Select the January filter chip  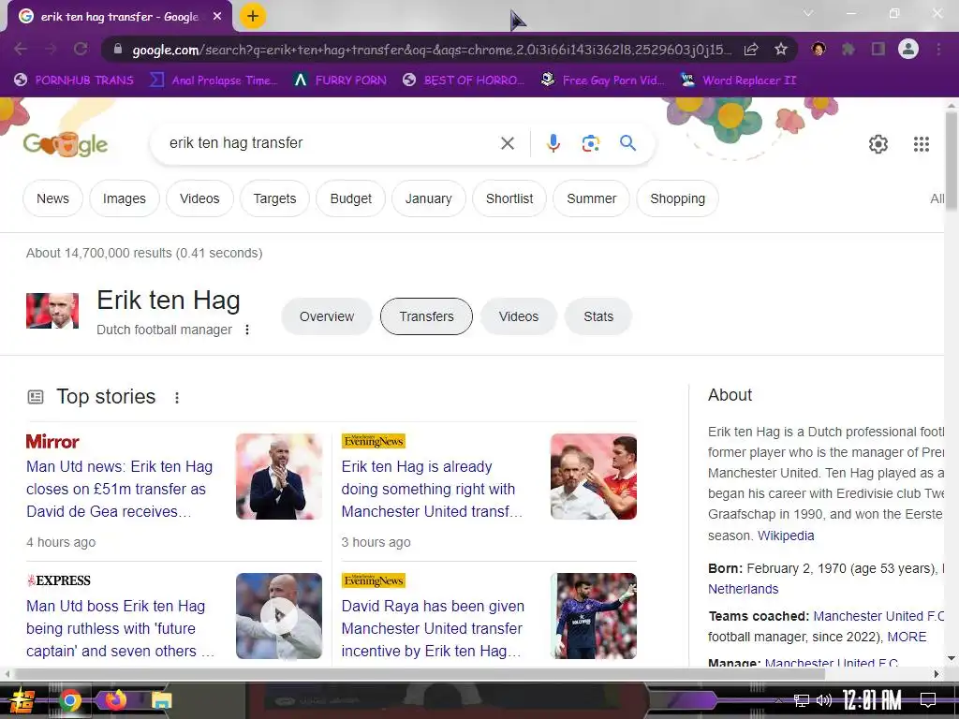click(428, 198)
